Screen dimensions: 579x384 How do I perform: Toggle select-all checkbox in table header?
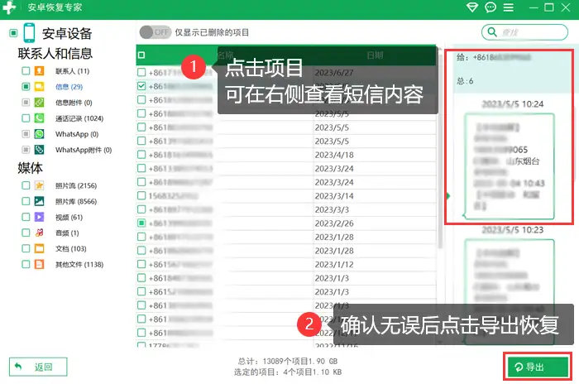pyautogui.click(x=141, y=55)
